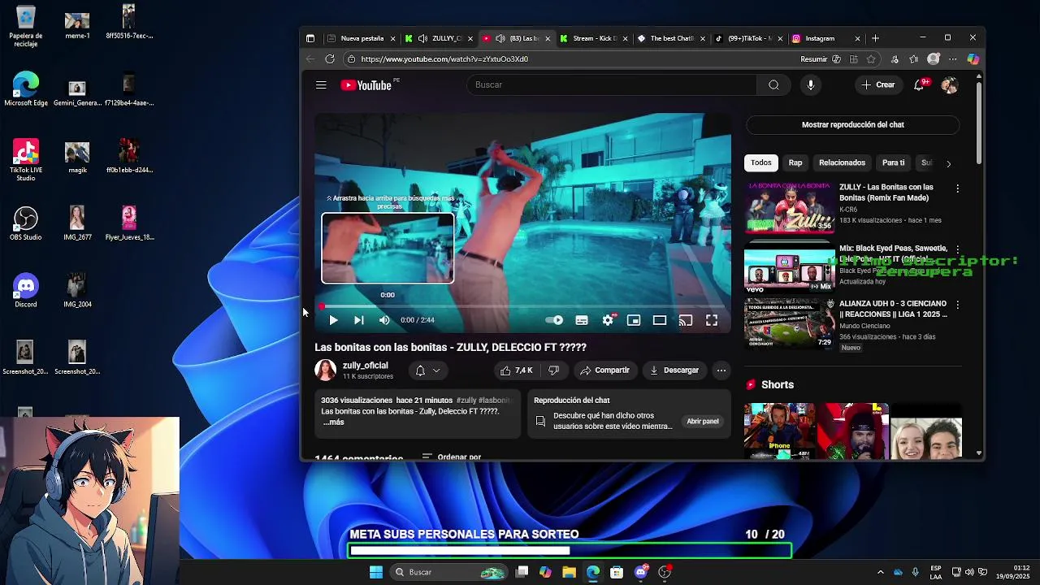1040x585 pixels.
Task: Mute audio on YouTube browser tab
Action: click(500, 38)
